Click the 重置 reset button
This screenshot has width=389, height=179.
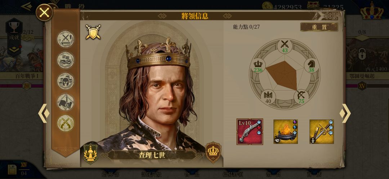[319, 27]
